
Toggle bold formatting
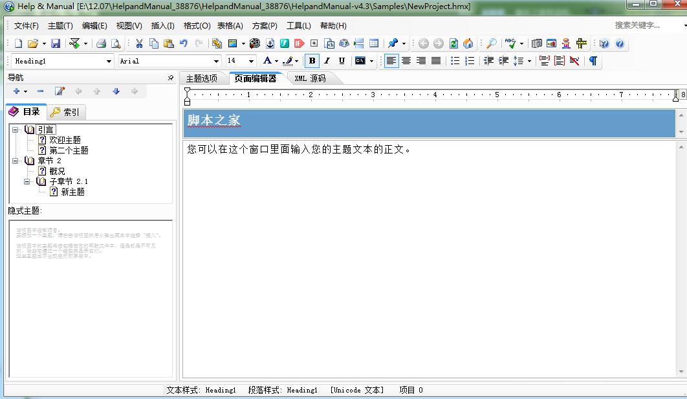coord(311,60)
